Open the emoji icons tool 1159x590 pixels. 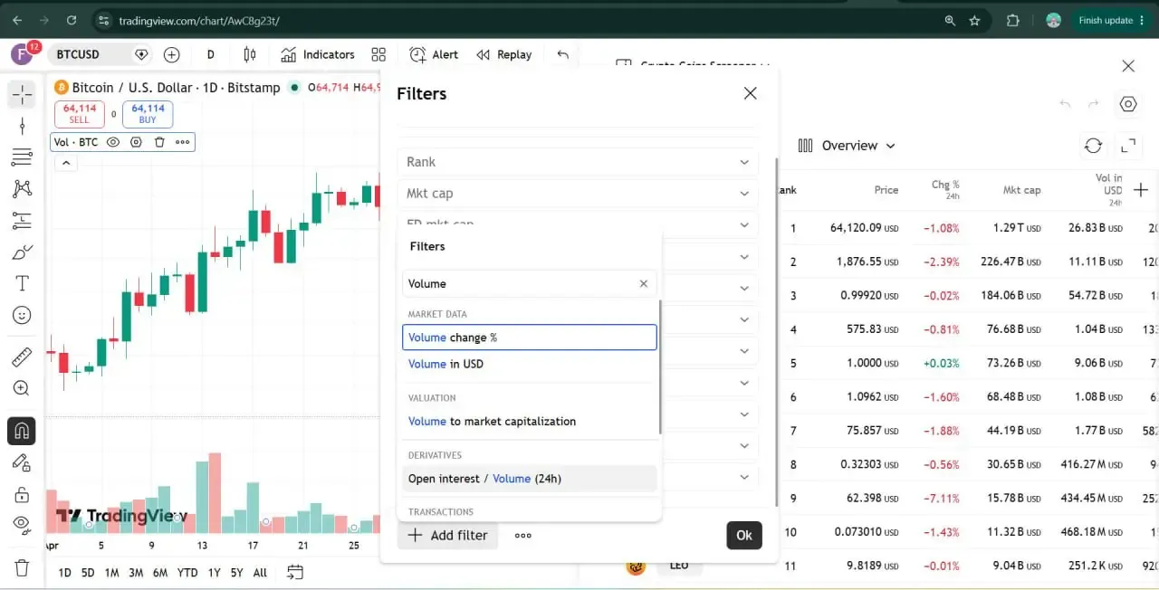tap(22, 315)
